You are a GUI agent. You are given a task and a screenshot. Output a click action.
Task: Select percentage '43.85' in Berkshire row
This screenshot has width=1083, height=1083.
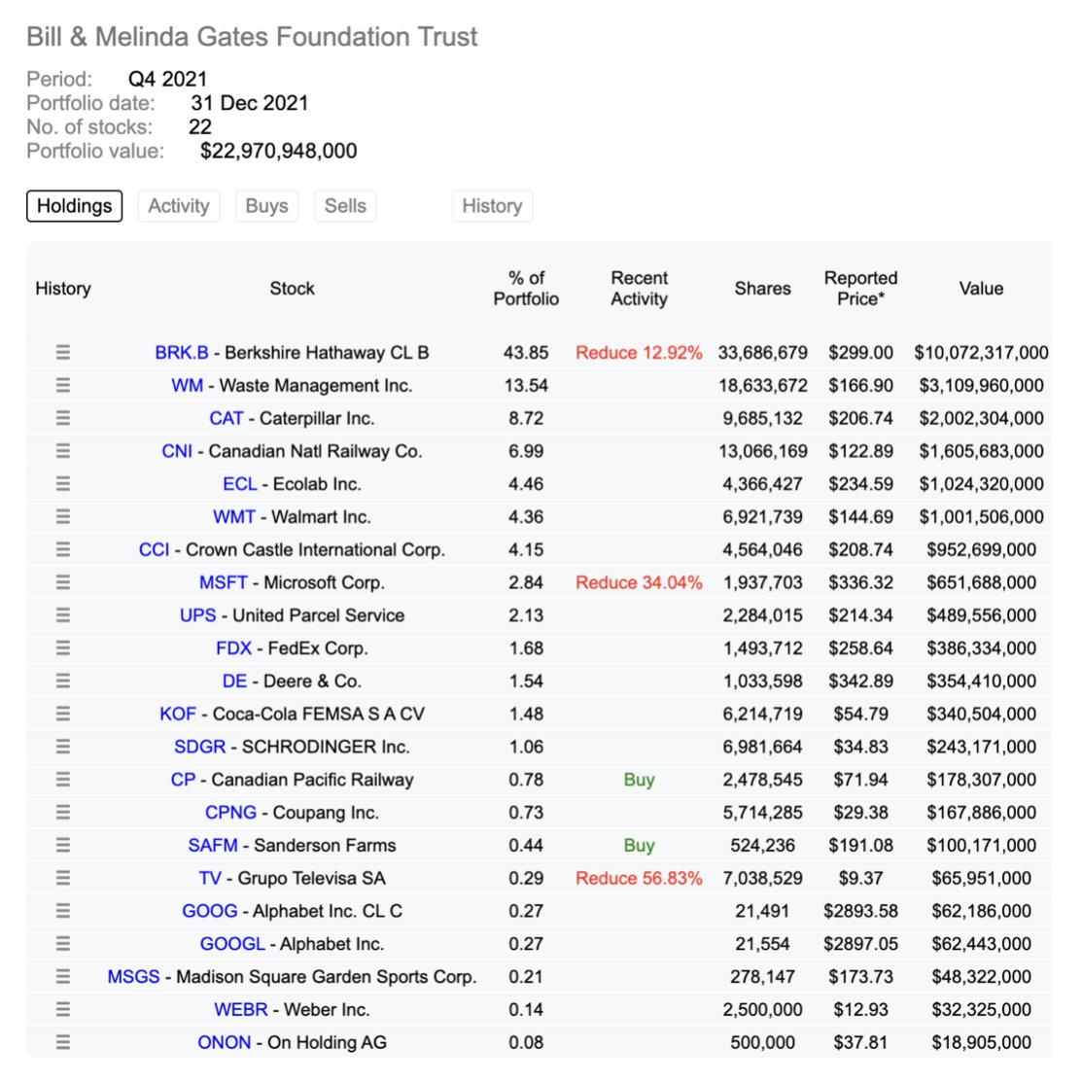(x=526, y=352)
